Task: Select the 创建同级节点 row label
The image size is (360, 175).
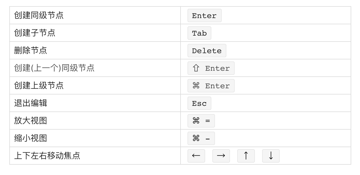Action: [x=39, y=15]
